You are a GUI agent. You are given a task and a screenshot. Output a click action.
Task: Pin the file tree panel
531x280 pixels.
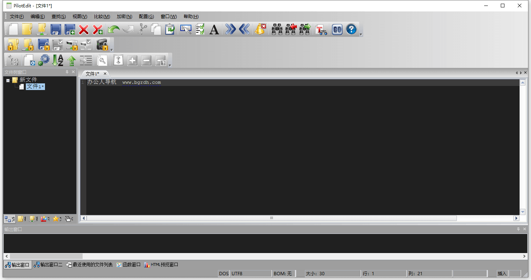pyautogui.click(x=67, y=72)
